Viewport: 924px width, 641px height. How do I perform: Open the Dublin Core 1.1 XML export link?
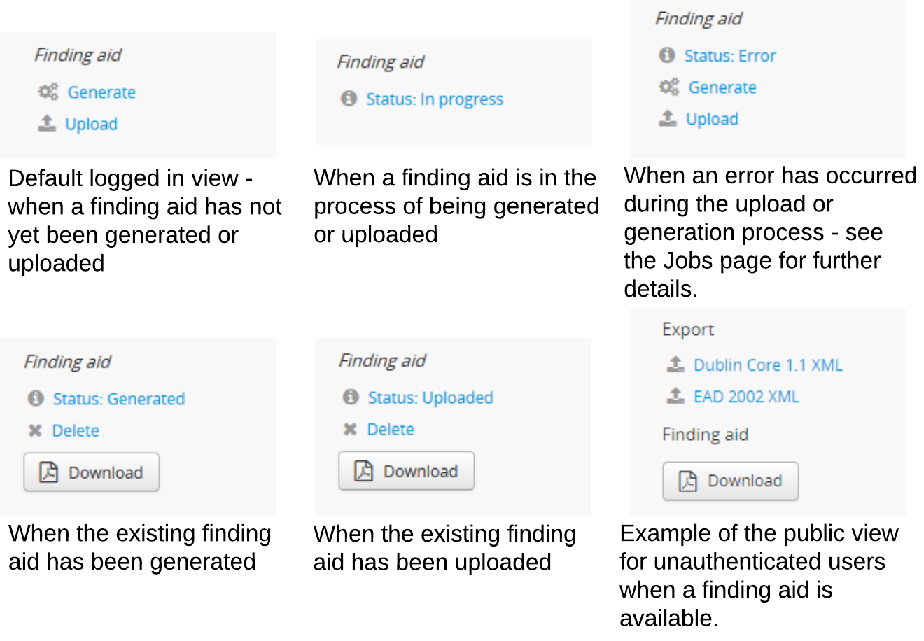pyautogui.click(x=768, y=365)
